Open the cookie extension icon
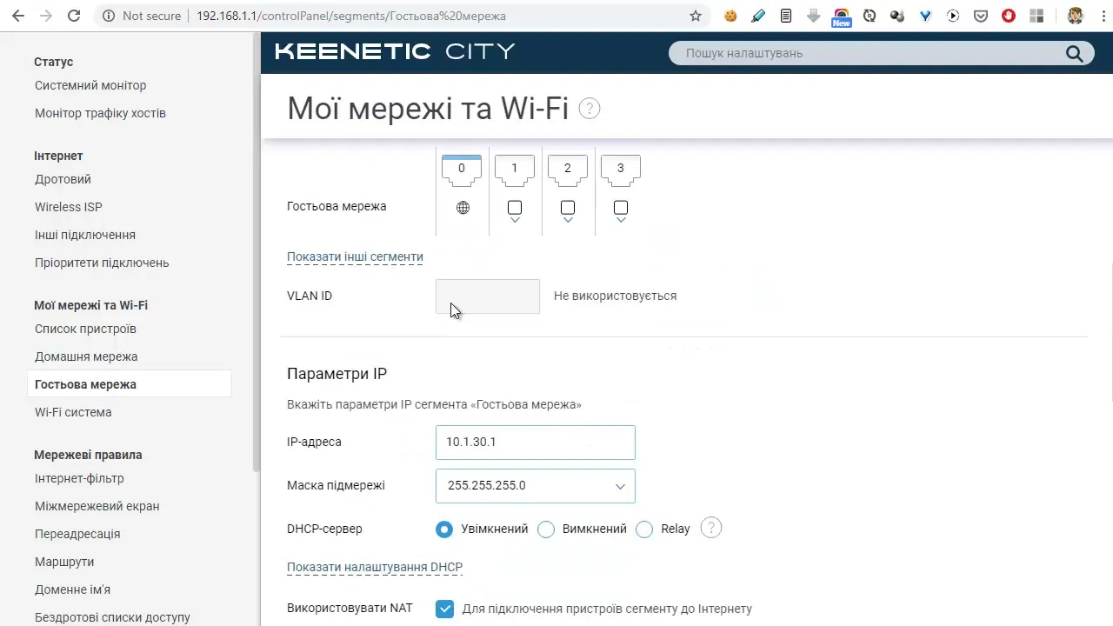Screen dimensions: 1113x626 tap(730, 16)
